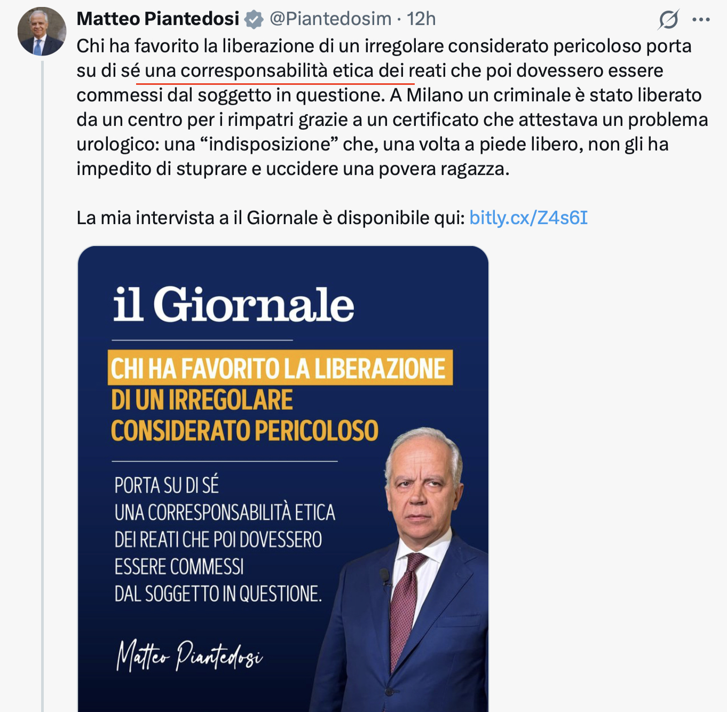This screenshot has height=712, width=727.
Task: Click the yellow 'CONSIDERATO PERICOLOSO' text in image
Action: point(244,431)
